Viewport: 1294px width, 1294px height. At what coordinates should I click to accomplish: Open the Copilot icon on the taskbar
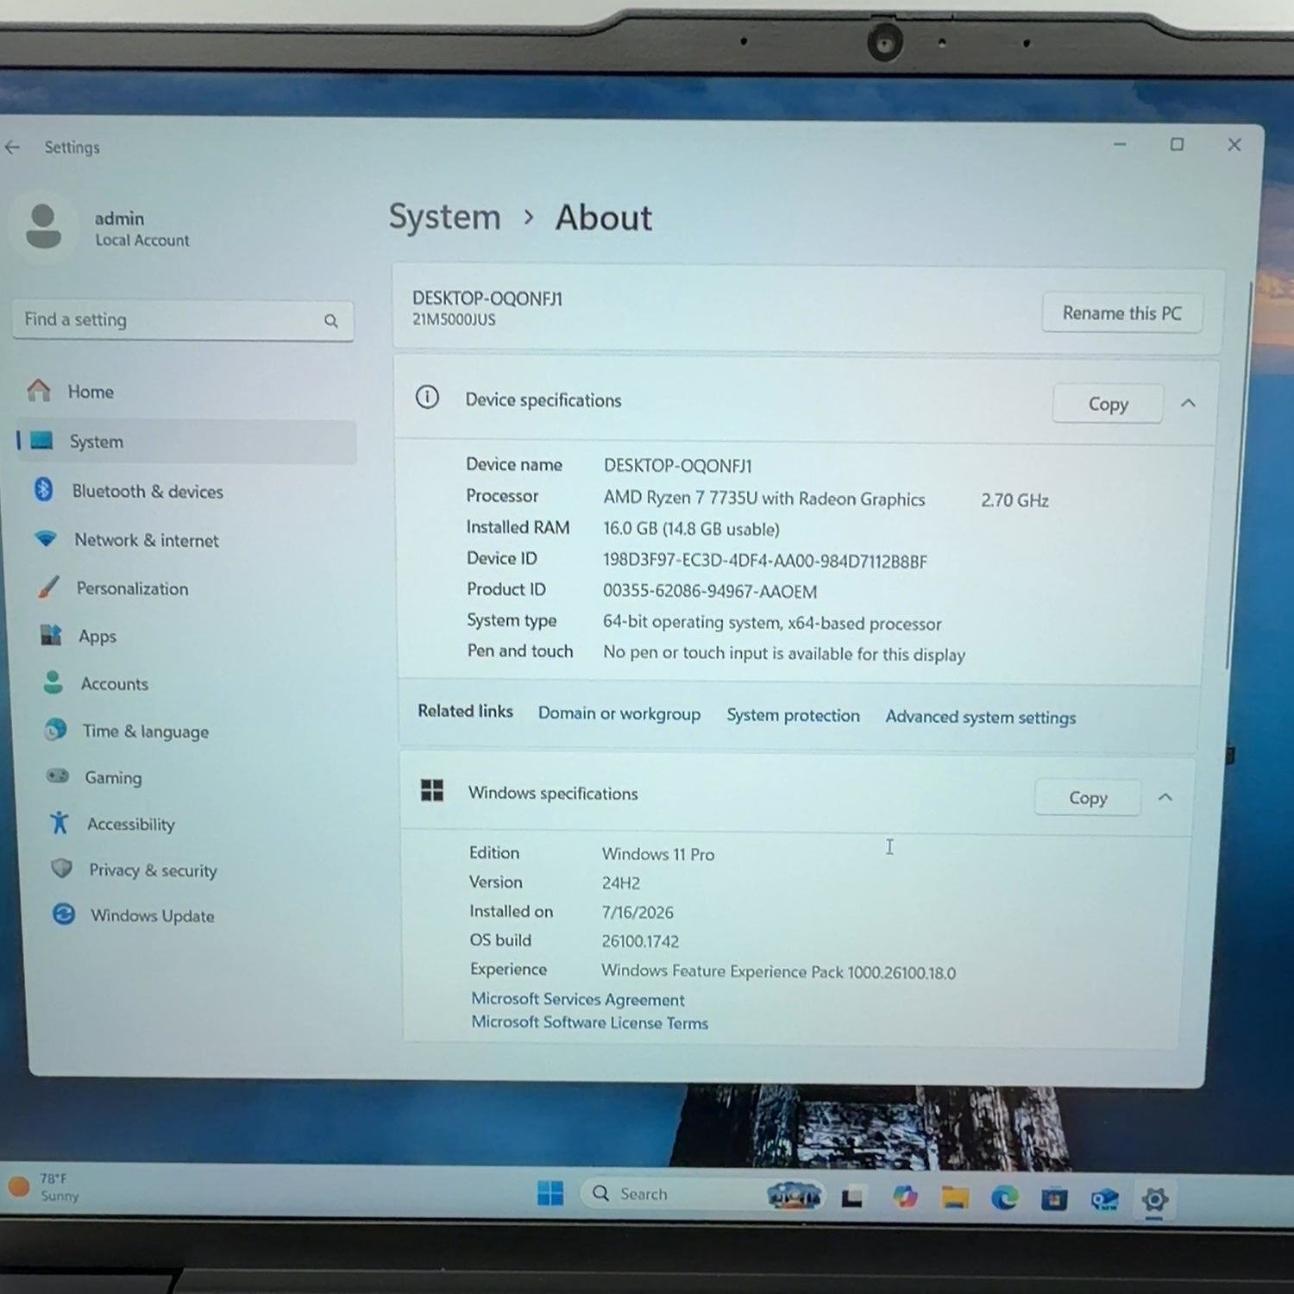(x=905, y=1197)
